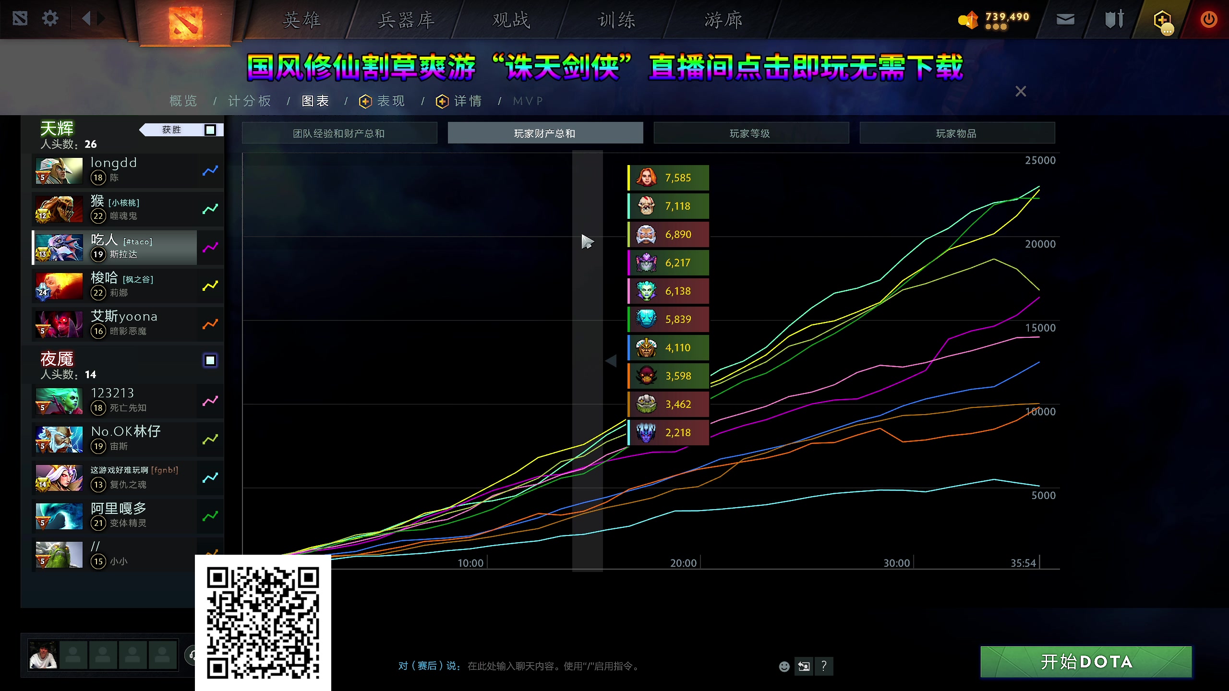Select longdd's hero portrait
1229x691 pixels.
[58, 170]
